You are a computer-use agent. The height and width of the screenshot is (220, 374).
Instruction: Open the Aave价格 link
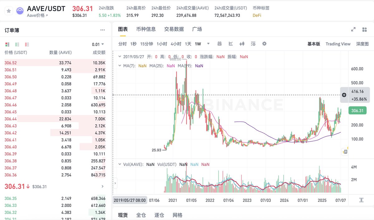37,15
